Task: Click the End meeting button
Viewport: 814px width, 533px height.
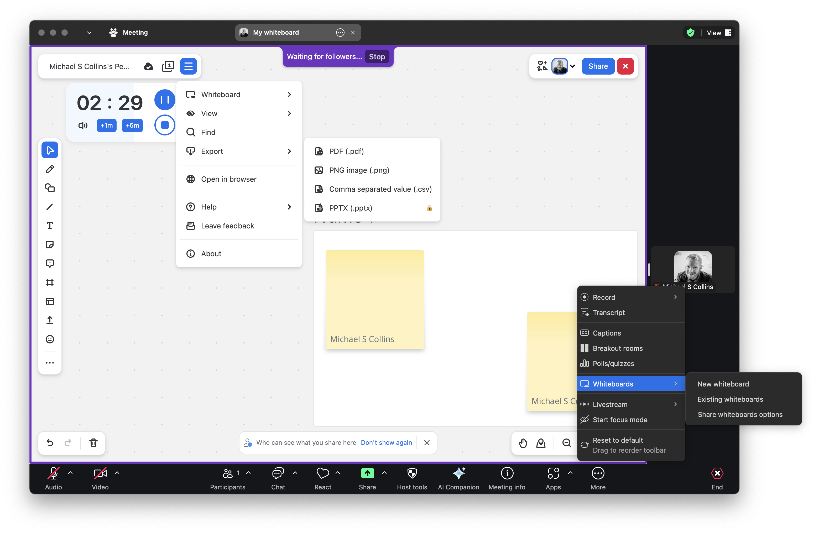Action: click(x=717, y=478)
